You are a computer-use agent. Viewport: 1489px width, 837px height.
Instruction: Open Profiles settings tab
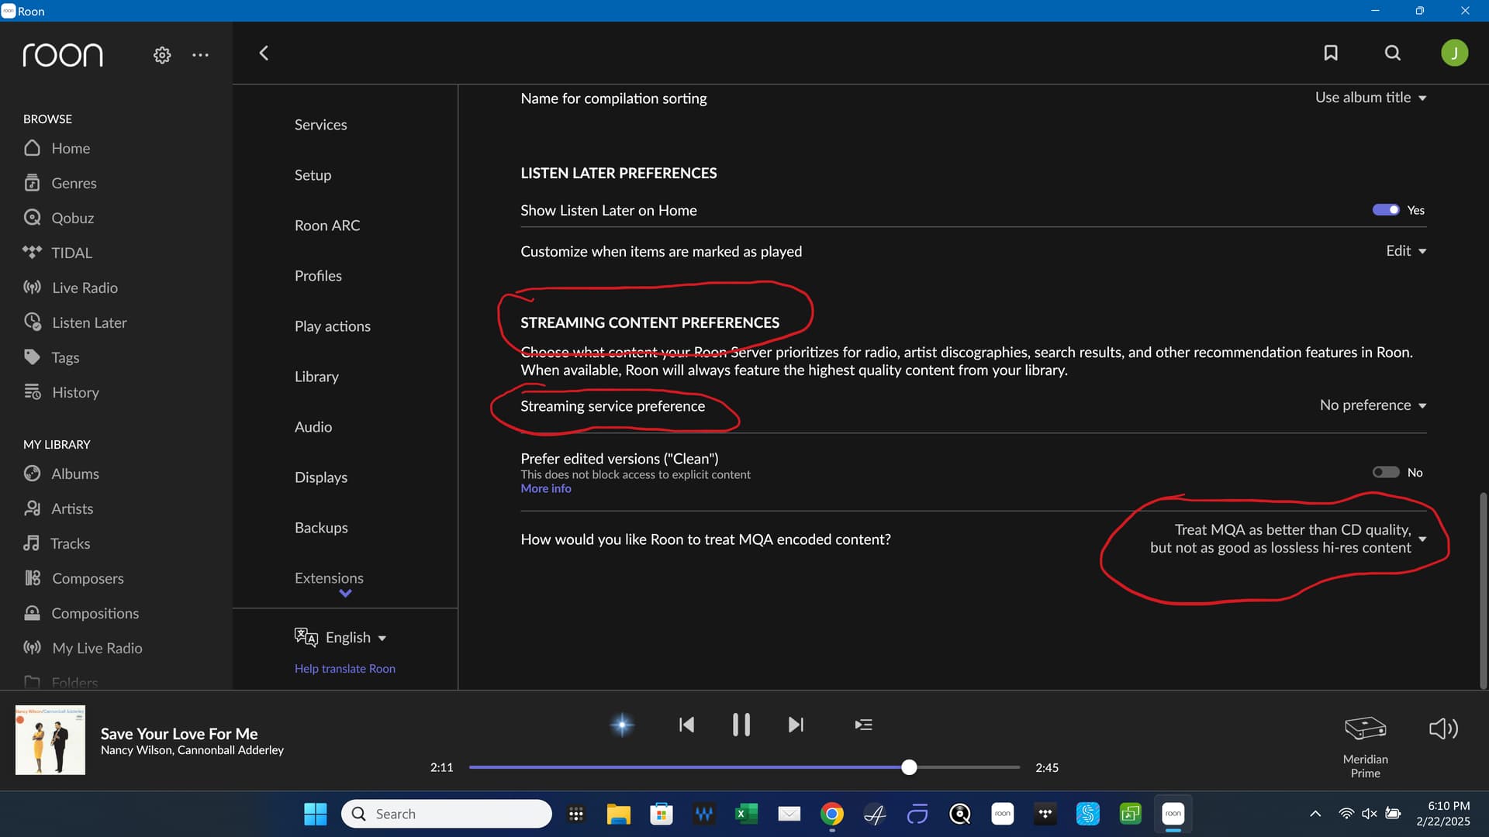click(318, 276)
